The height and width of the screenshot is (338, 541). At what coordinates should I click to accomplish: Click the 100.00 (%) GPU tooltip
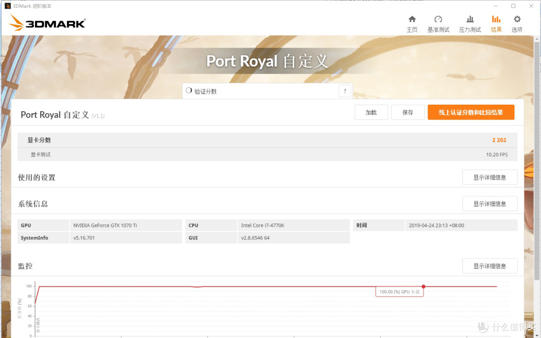tap(400, 292)
